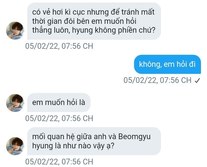Select the 'em muốn hỏi là' message bubble
The height and width of the screenshot is (167, 207).
point(59,102)
